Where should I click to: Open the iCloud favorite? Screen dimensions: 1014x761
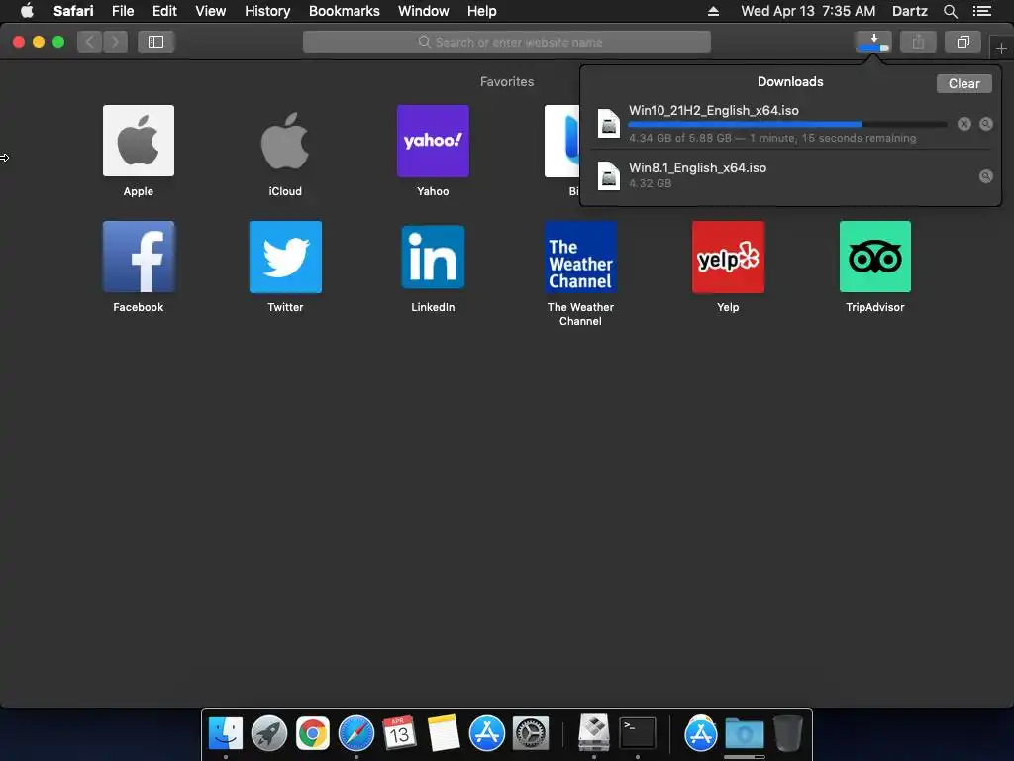pos(285,141)
